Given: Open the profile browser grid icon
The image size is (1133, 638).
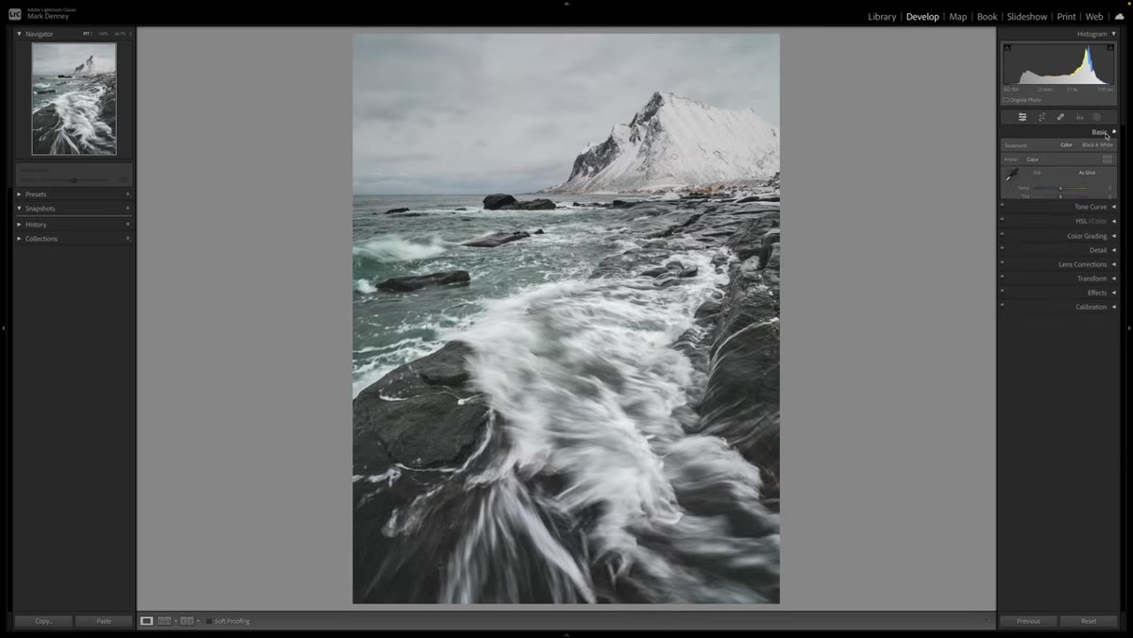Looking at the screenshot, I should [x=1108, y=159].
